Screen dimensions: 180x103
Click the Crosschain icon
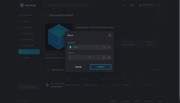coord(21,27)
